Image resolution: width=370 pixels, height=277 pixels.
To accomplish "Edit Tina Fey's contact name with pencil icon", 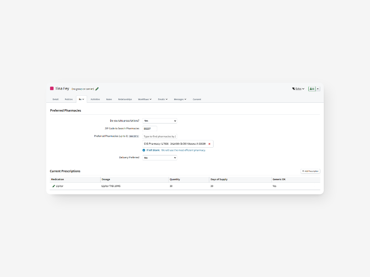I will 96,89.
